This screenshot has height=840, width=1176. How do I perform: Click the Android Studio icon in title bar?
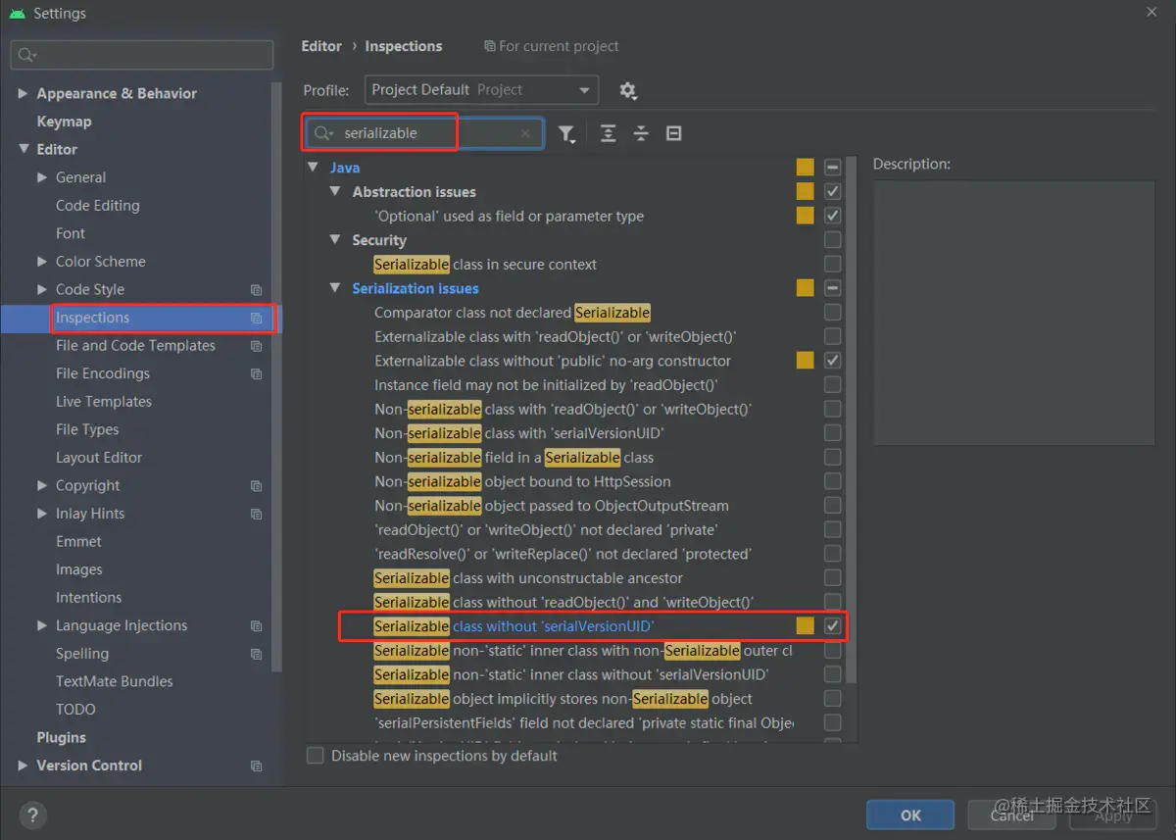coord(18,14)
